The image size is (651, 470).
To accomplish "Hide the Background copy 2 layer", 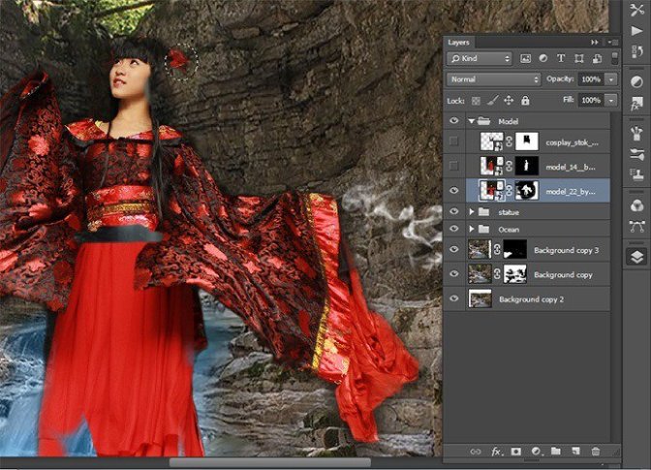I will [x=453, y=298].
